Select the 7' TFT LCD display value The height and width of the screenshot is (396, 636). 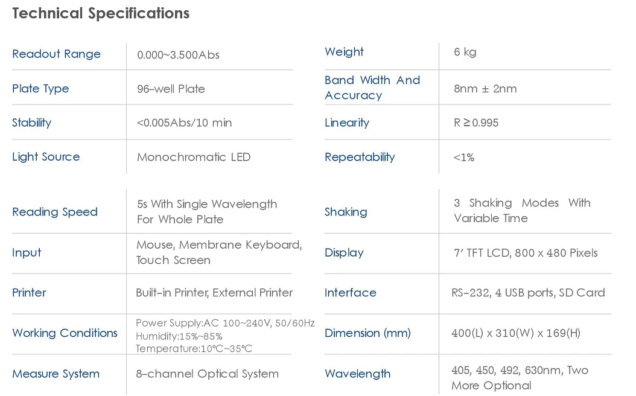tap(525, 253)
